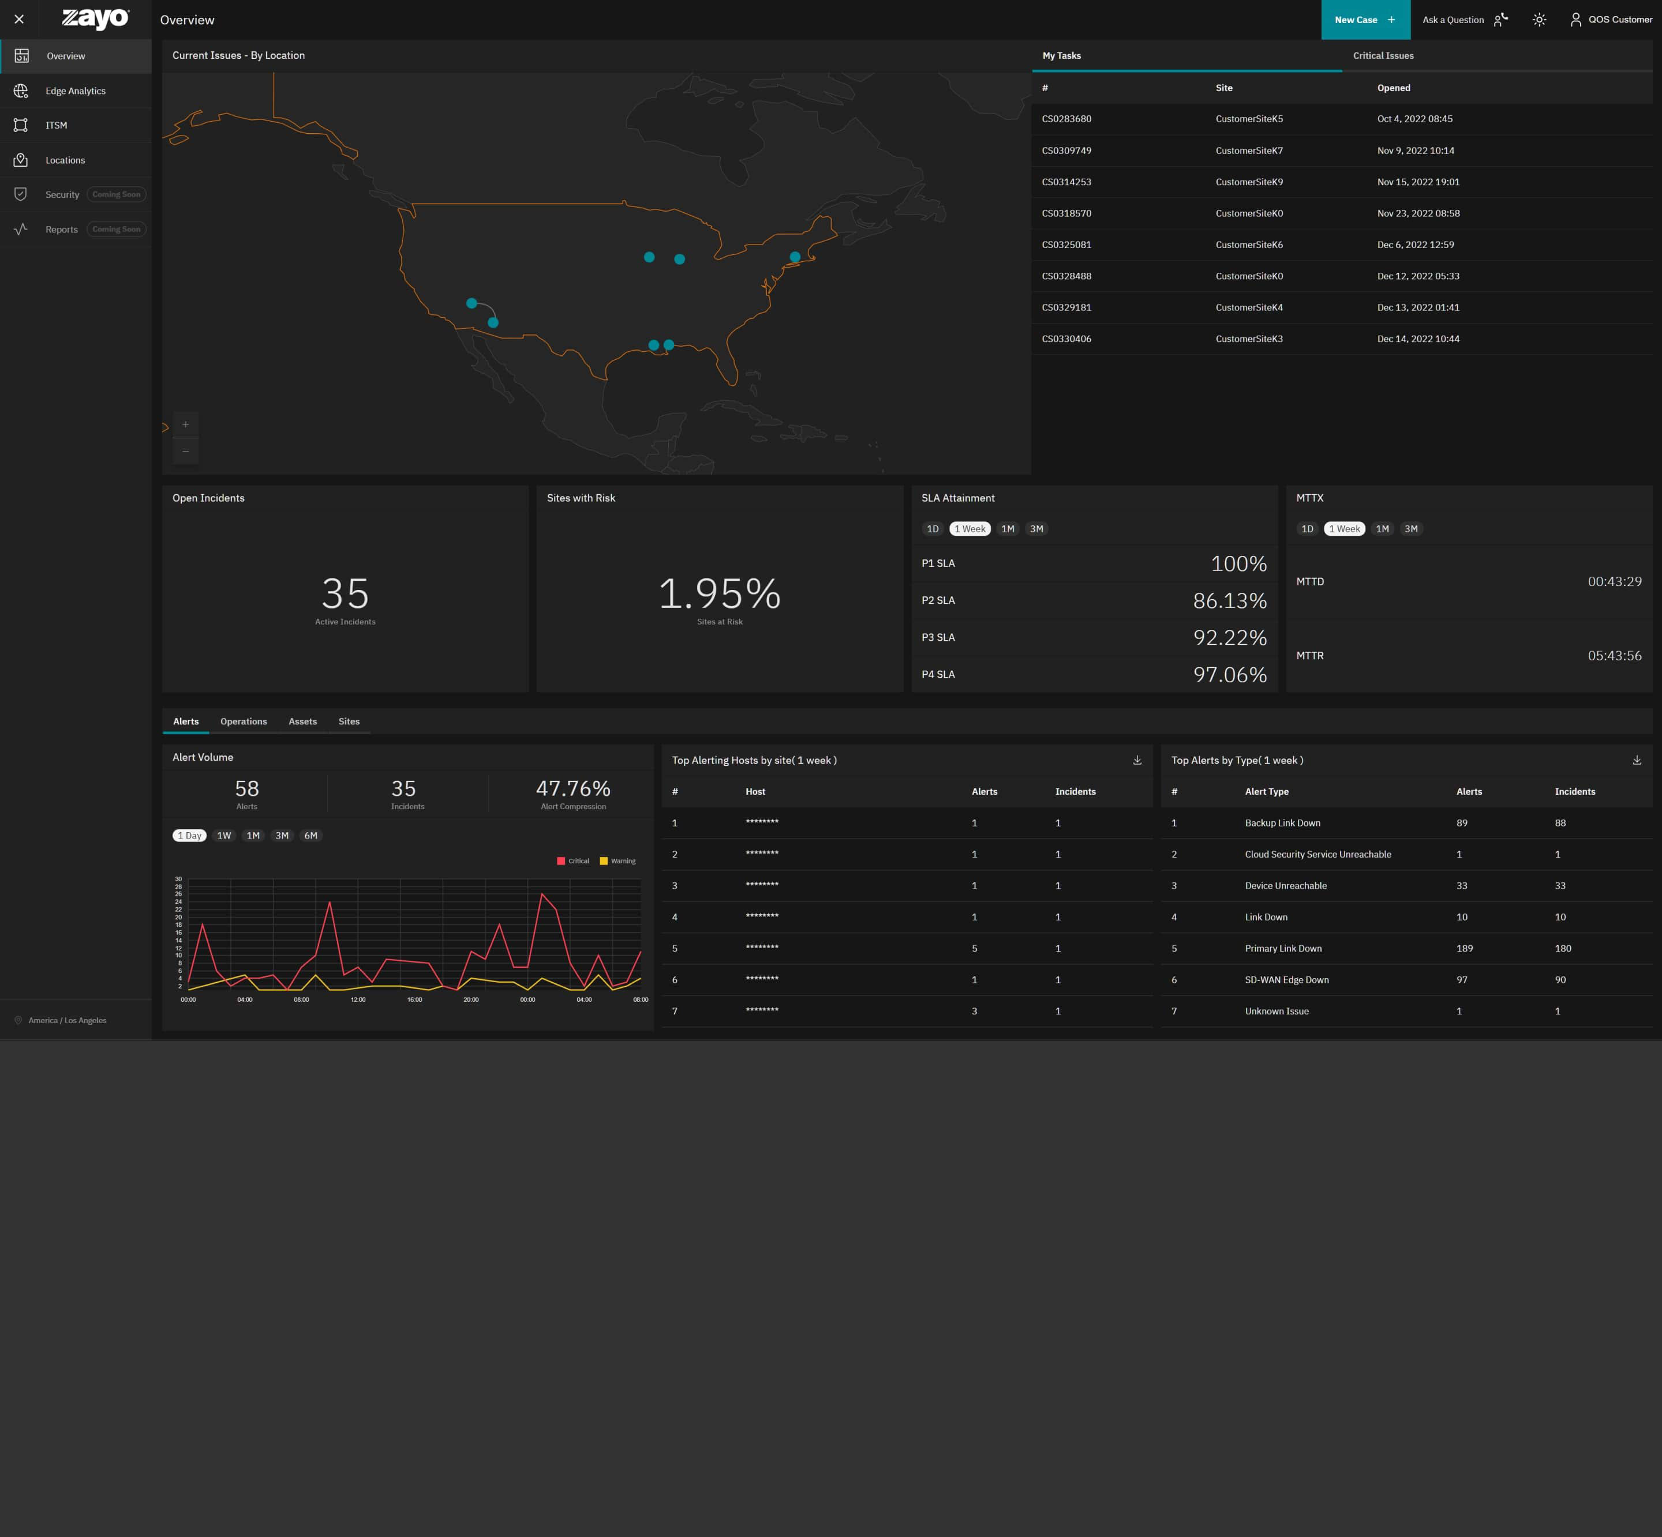1662x1537 pixels.
Task: Click the Device Unreachable alert type
Action: click(x=1286, y=886)
